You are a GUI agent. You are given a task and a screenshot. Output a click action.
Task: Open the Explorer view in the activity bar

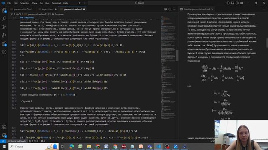(4, 10)
